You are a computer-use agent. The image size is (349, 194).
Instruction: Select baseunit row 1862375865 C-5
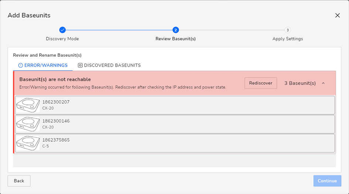pos(175,143)
